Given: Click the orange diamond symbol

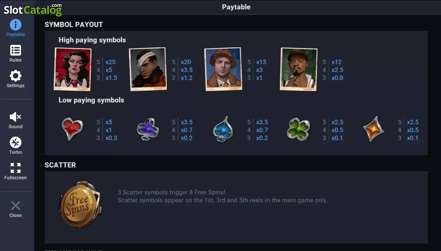Looking at the screenshot, I should point(374,129).
